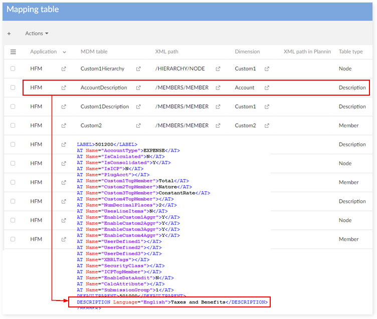Image resolution: width=377 pixels, height=319 pixels.
Task: Open HFM application link icon in Custom1Hierarchy row
Action: pos(64,69)
